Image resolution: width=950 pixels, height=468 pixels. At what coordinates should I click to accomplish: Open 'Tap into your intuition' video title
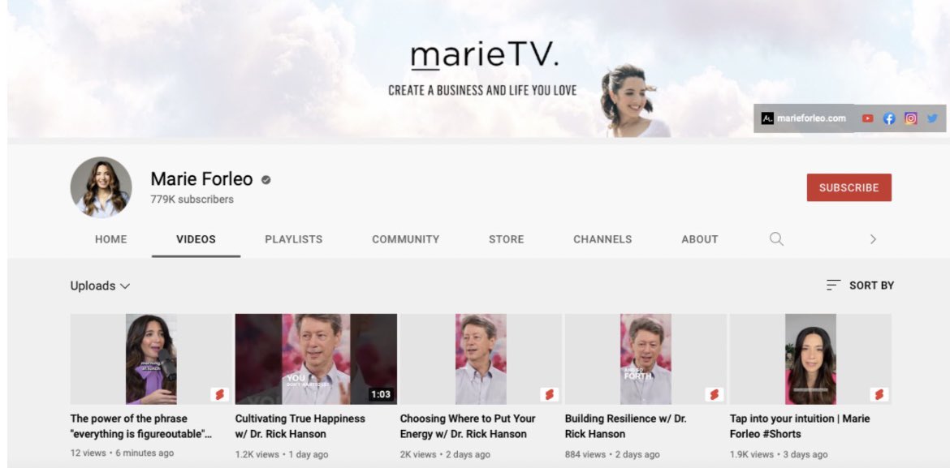(800, 426)
